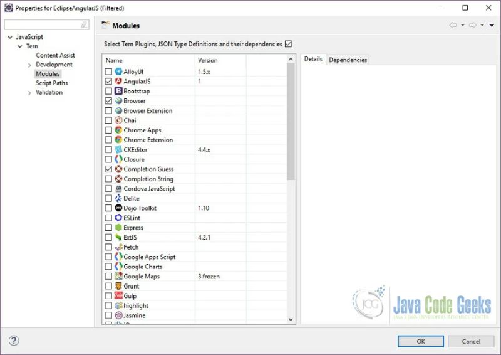Click the Dojo Toolkit black icon

[x=118, y=208]
